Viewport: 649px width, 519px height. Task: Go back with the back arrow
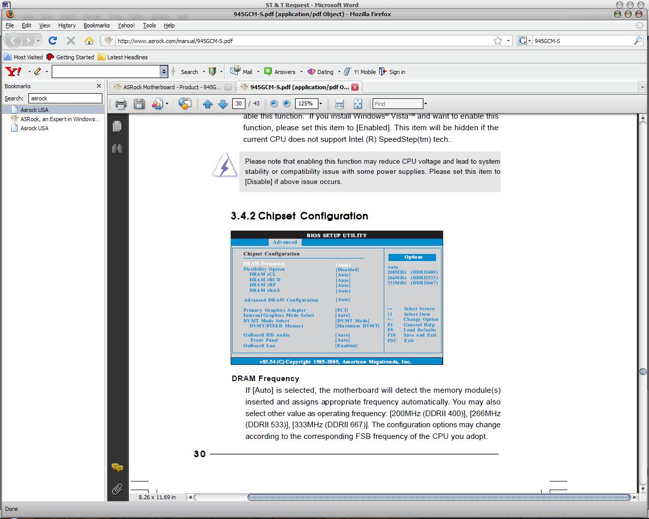click(13, 41)
